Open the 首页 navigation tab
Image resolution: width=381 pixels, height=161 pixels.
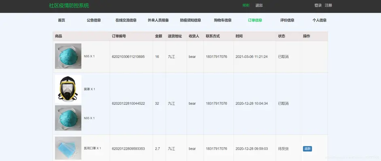click(x=61, y=20)
